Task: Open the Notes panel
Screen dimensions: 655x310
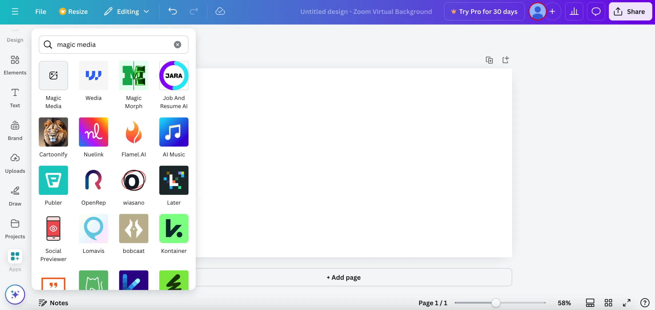Action: click(x=53, y=303)
